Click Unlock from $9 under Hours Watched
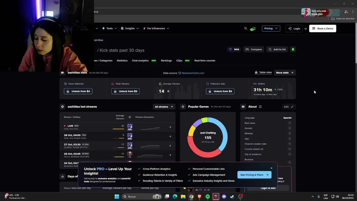This screenshot has height=201, width=357. [78, 91]
